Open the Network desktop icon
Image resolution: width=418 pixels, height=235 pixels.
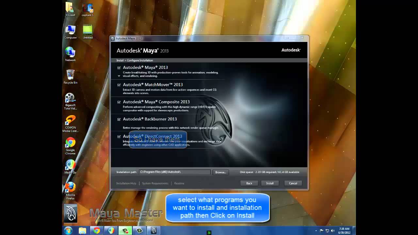point(70,54)
